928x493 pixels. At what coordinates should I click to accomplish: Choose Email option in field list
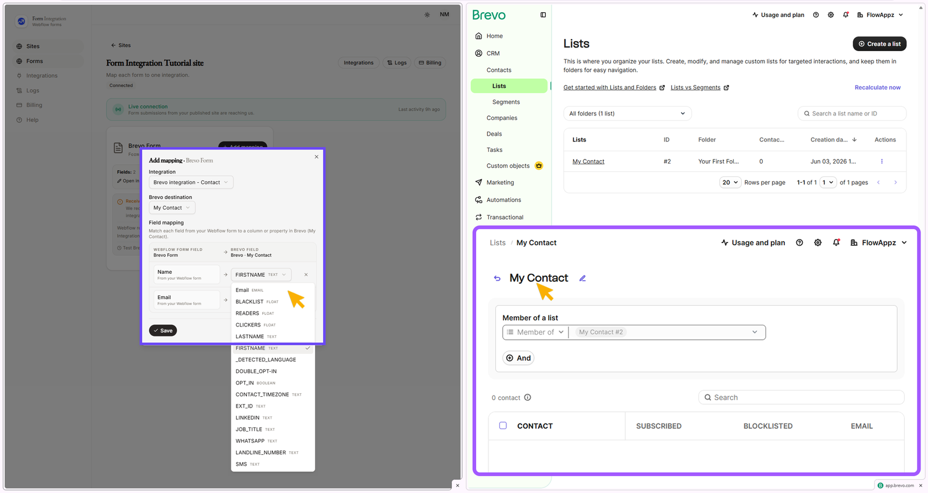[273, 290]
